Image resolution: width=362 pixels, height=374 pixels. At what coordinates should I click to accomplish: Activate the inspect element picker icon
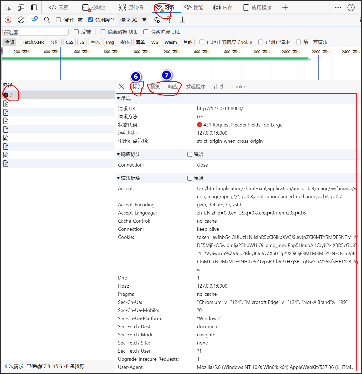(x=8, y=8)
